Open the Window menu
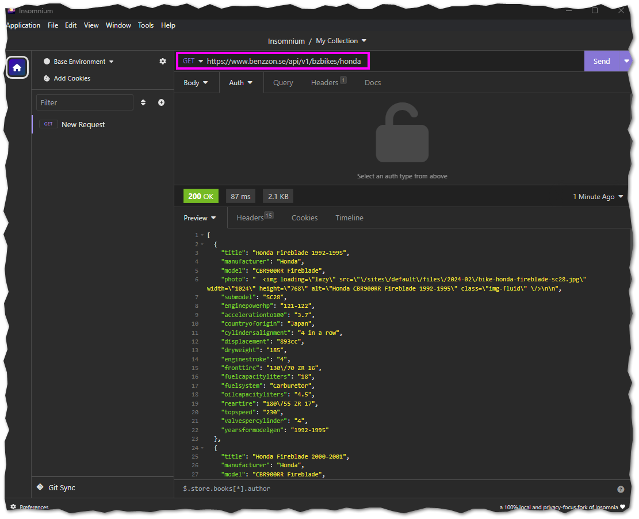Image resolution: width=639 pixels, height=519 pixels. (118, 25)
